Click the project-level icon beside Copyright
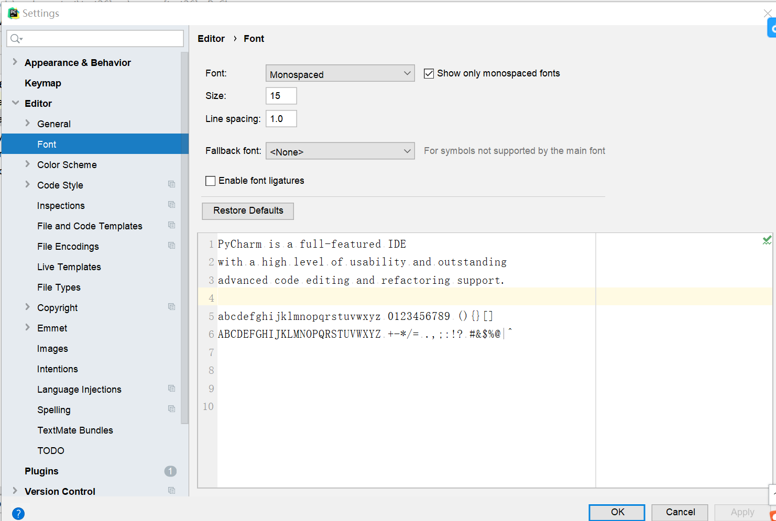 171,307
